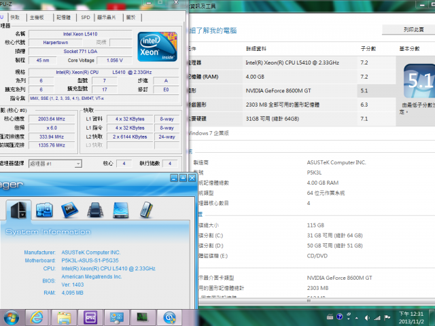Click the NVIDIA GeForce 8600M GT score row
Viewport: 435px width, 326px height.
tap(292, 90)
